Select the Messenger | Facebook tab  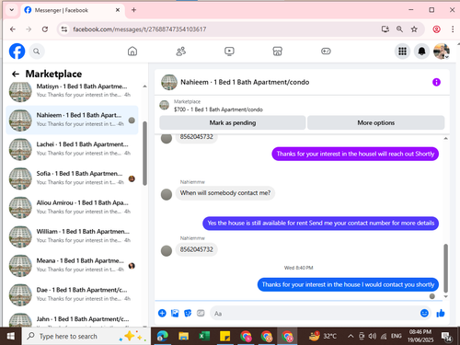click(x=73, y=10)
